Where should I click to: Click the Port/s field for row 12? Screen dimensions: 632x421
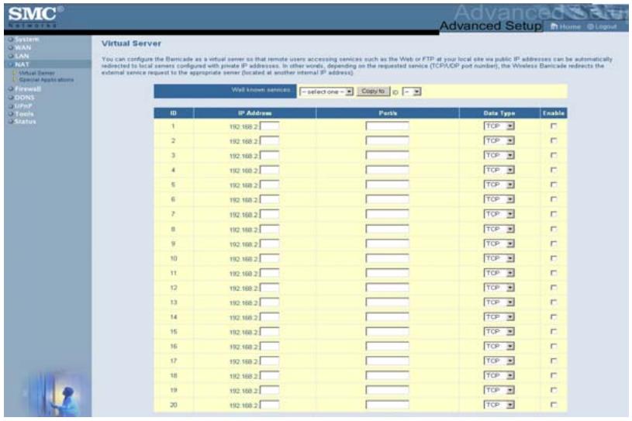[387, 288]
